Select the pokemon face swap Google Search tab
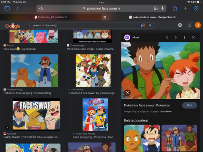 pos(152,17)
